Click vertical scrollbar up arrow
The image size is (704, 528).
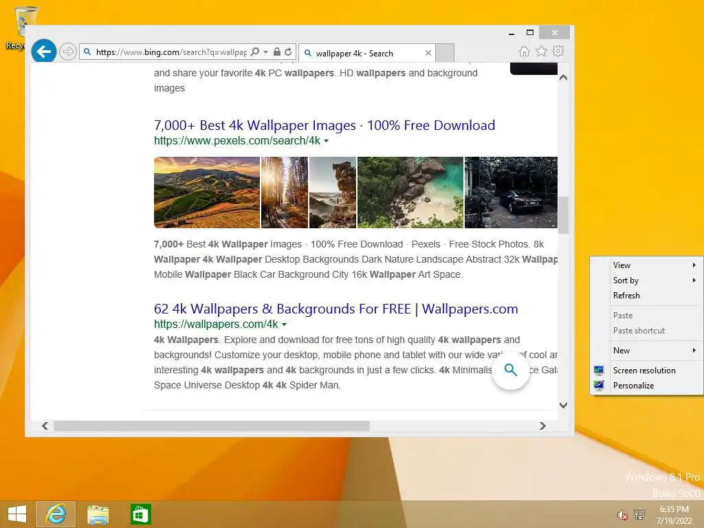pos(564,78)
